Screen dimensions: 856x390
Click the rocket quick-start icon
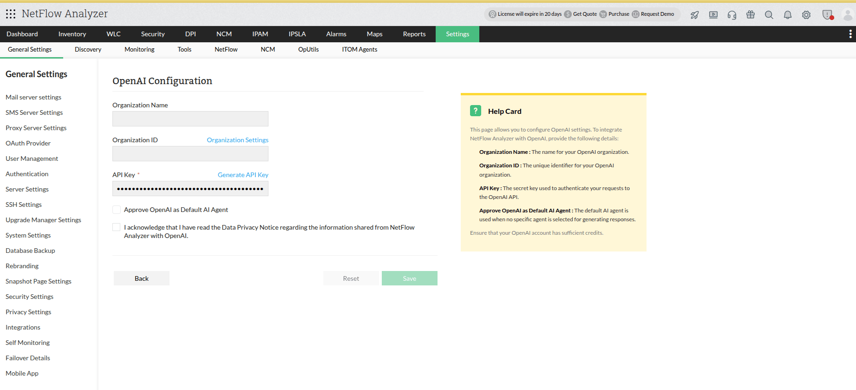(695, 15)
